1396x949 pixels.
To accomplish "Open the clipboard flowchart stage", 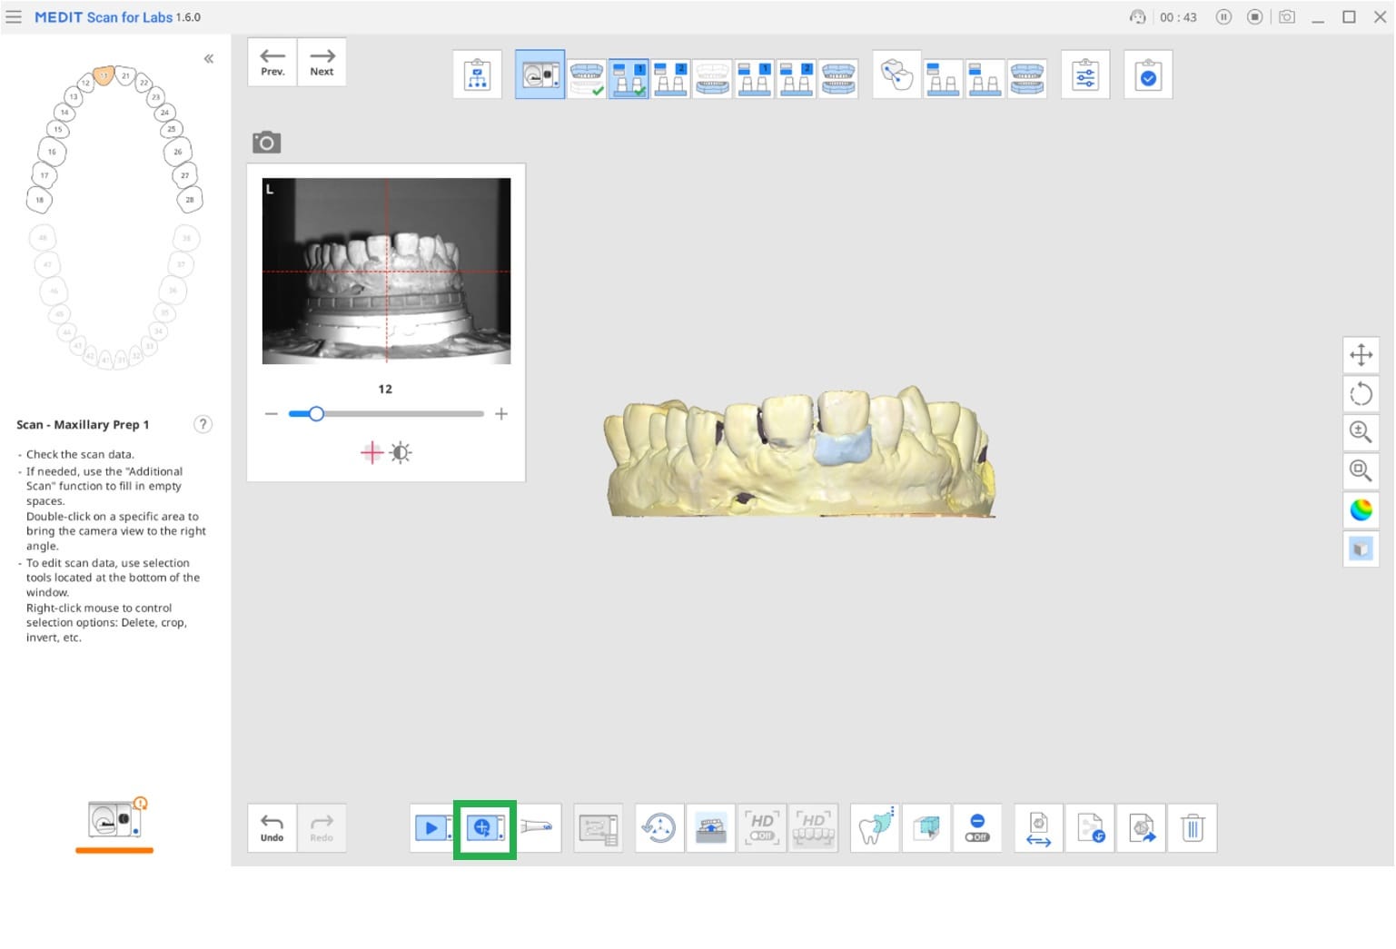I will [x=477, y=75].
